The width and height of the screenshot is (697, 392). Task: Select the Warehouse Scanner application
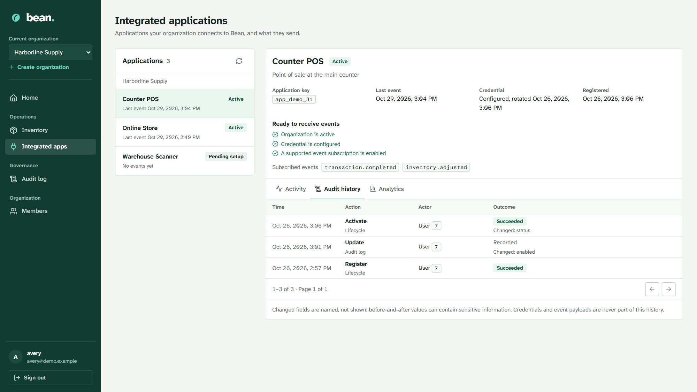tap(185, 161)
